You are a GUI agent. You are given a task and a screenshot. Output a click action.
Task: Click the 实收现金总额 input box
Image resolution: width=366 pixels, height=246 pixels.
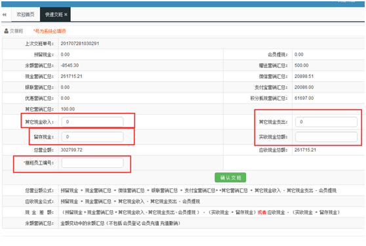[326, 136]
